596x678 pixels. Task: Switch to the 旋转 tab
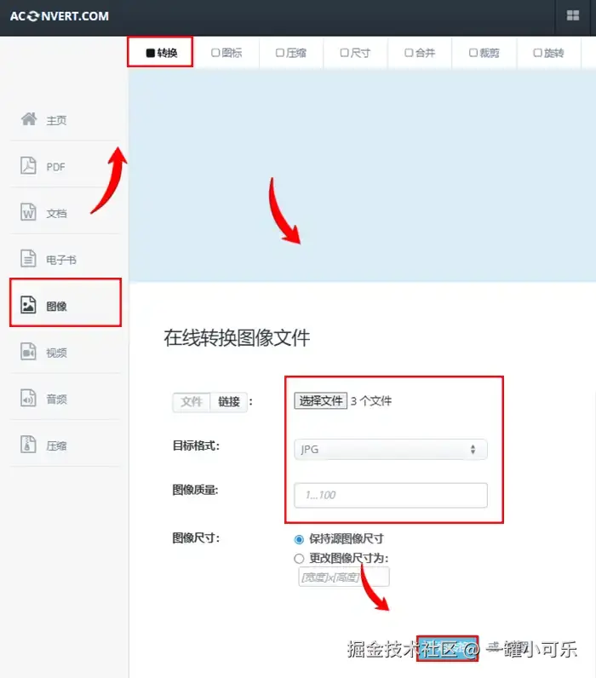click(548, 53)
